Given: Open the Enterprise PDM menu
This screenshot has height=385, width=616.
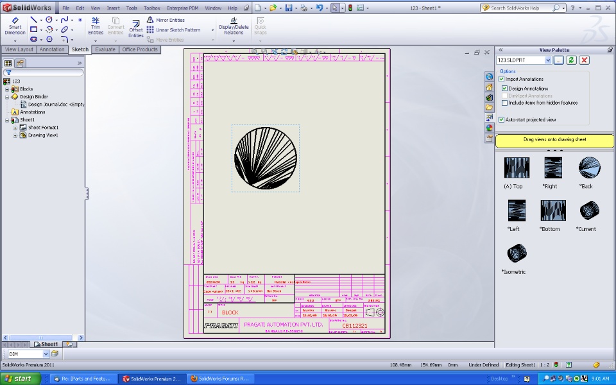Looking at the screenshot, I should 182,8.
